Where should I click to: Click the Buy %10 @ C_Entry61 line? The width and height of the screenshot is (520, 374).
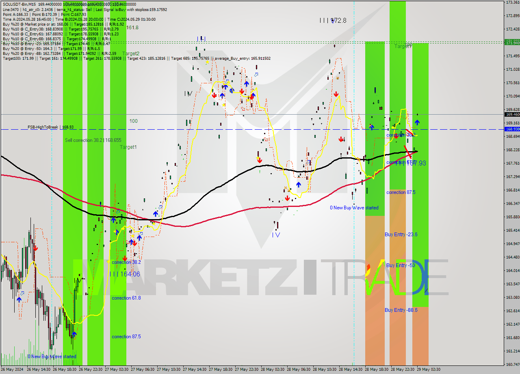(60, 34)
